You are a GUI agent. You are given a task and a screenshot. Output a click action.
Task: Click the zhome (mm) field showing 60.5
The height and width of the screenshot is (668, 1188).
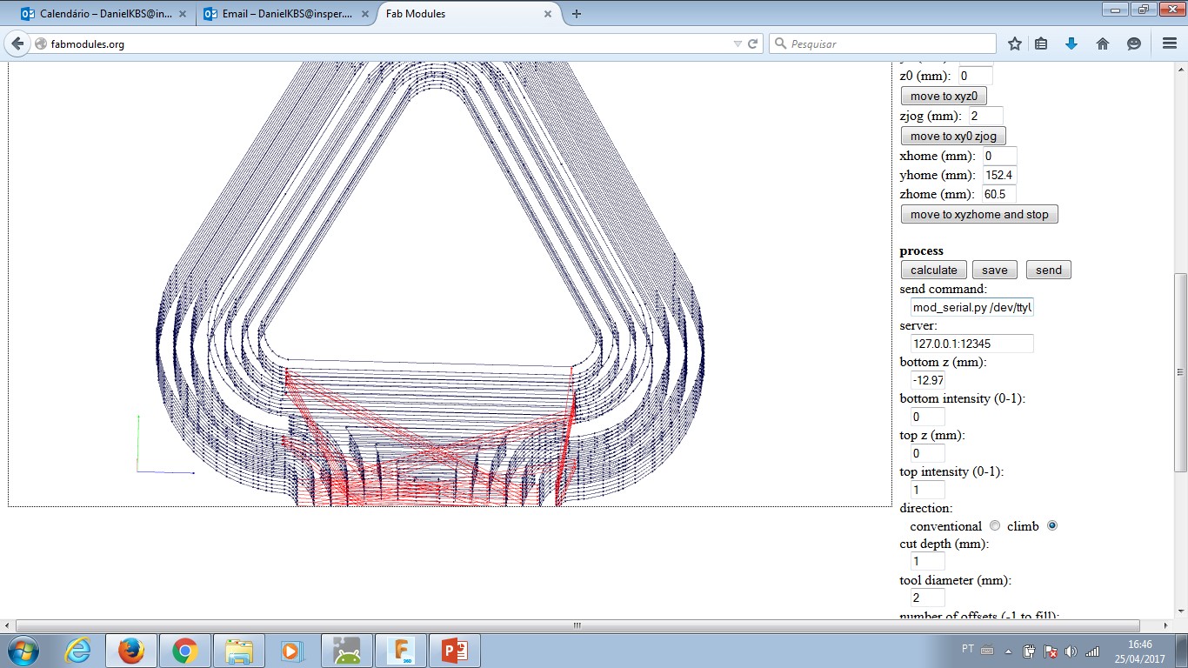coord(999,194)
